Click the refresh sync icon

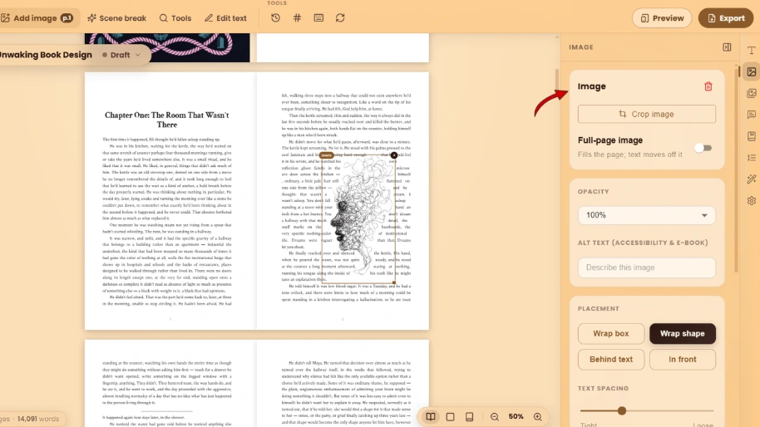click(x=340, y=18)
